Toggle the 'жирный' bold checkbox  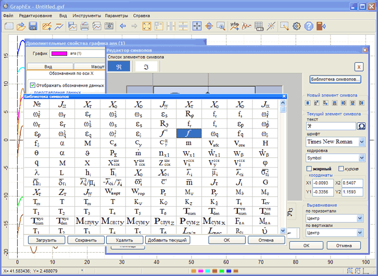click(310, 169)
